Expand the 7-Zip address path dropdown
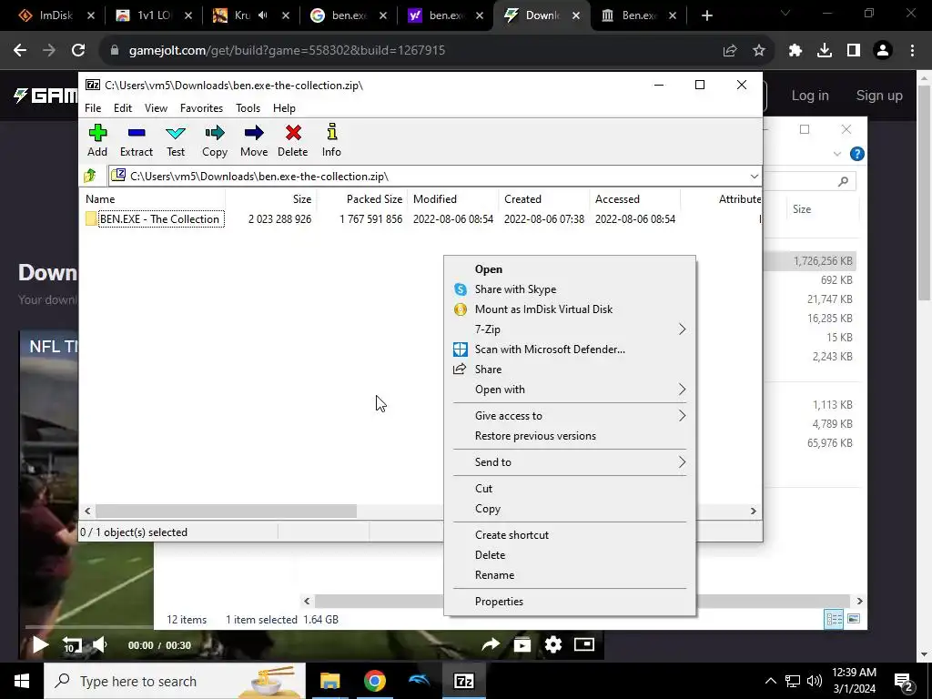The image size is (932, 699). click(x=755, y=176)
